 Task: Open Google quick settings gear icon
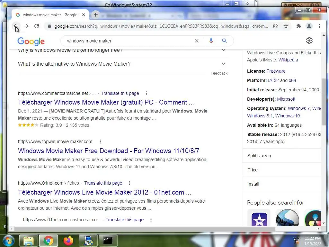pos(309,41)
